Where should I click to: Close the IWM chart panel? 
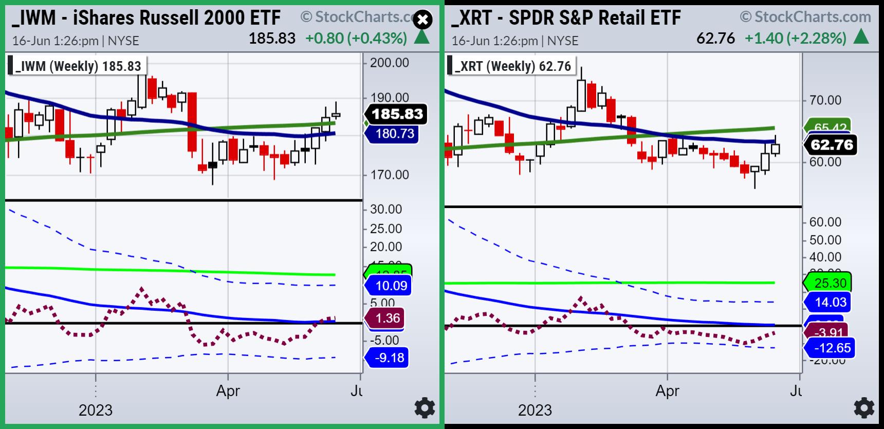[x=422, y=20]
